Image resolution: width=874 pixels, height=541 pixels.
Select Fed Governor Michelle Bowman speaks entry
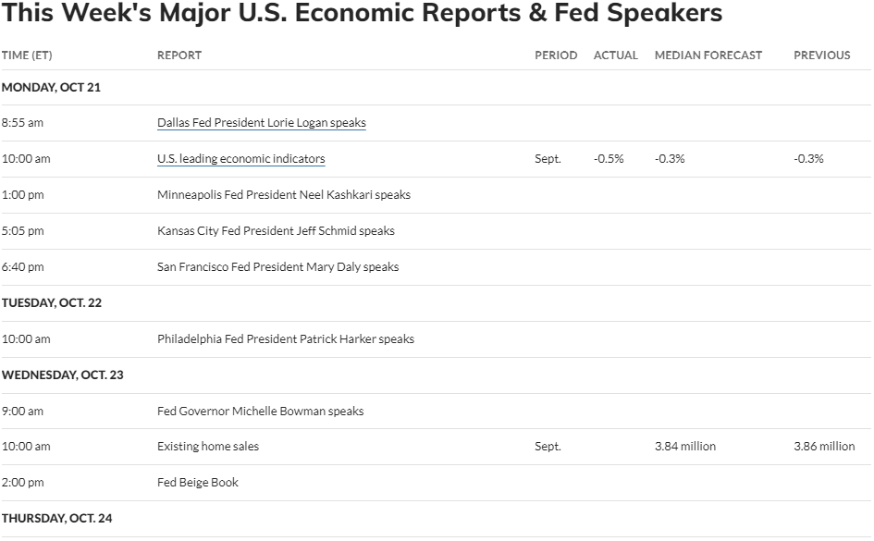(x=260, y=412)
